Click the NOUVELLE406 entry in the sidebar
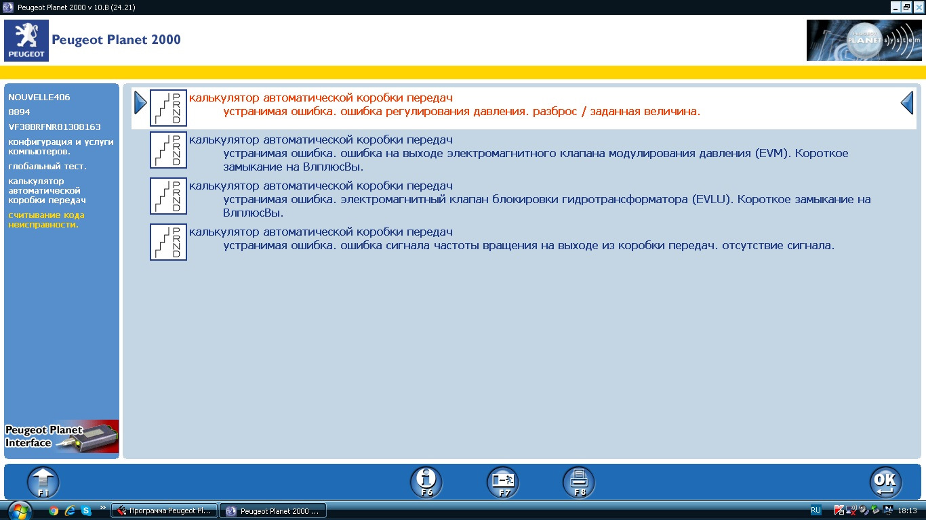Viewport: 926px width, 520px height. [x=39, y=97]
